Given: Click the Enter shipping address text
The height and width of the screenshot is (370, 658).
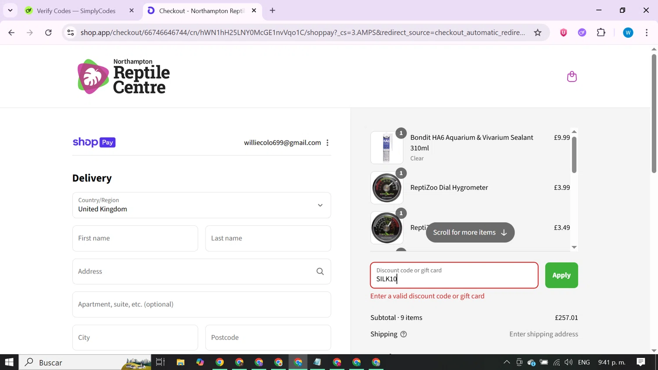Looking at the screenshot, I should (544, 334).
